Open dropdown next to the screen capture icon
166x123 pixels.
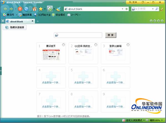[54, 9]
